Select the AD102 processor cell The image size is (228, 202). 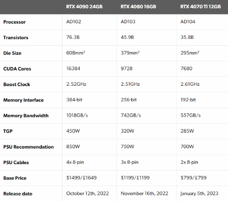tap(73, 21)
